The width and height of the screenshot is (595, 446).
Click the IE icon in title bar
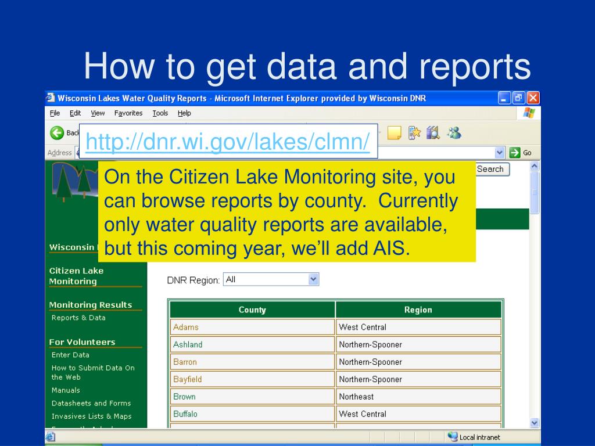click(x=51, y=98)
